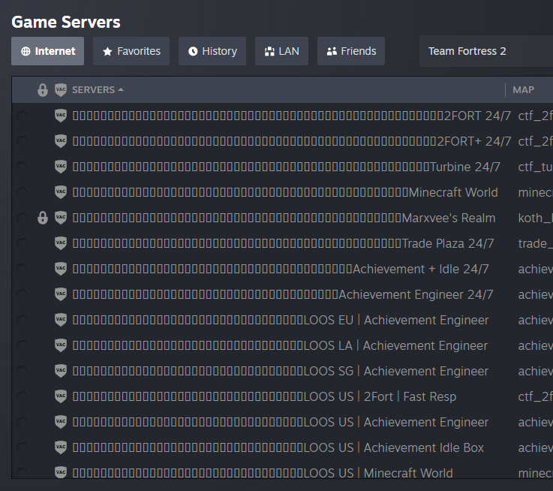Select the Achievement Engineer 24/7 server name
The height and width of the screenshot is (491, 553).
pos(283,294)
